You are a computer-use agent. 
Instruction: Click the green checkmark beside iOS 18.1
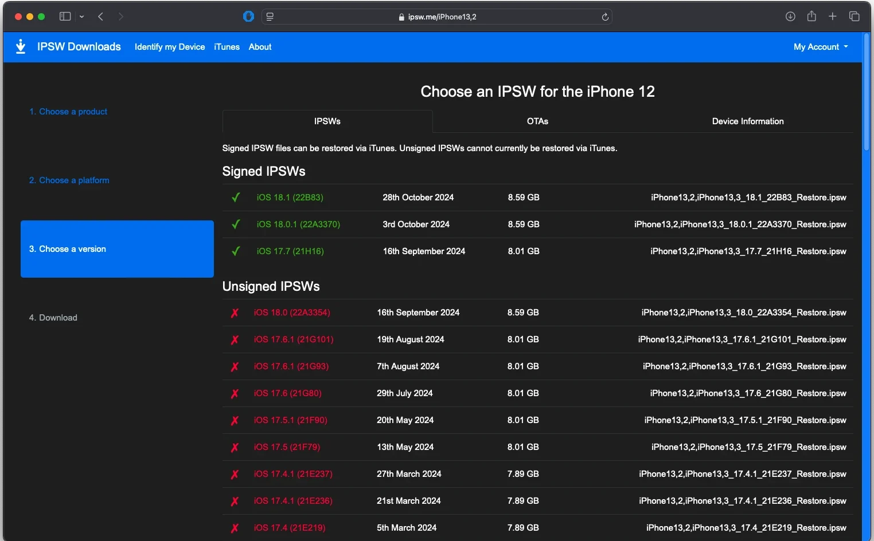(236, 198)
